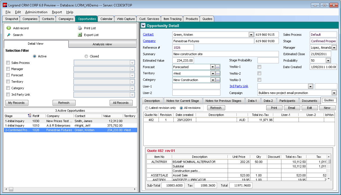Select the A & R Enterprises opportunity row
341x195 pixels.
tap(70, 125)
